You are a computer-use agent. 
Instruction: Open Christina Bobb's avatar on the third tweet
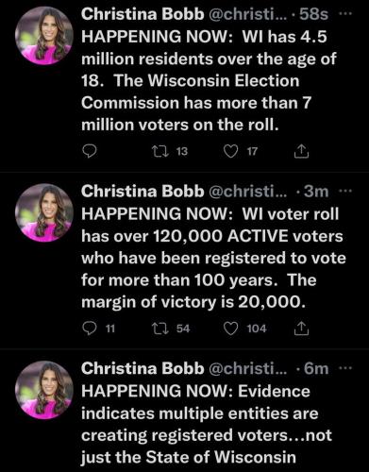[44, 390]
